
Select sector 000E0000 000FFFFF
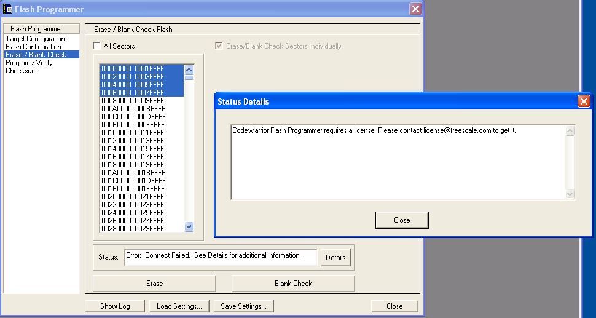click(142, 125)
